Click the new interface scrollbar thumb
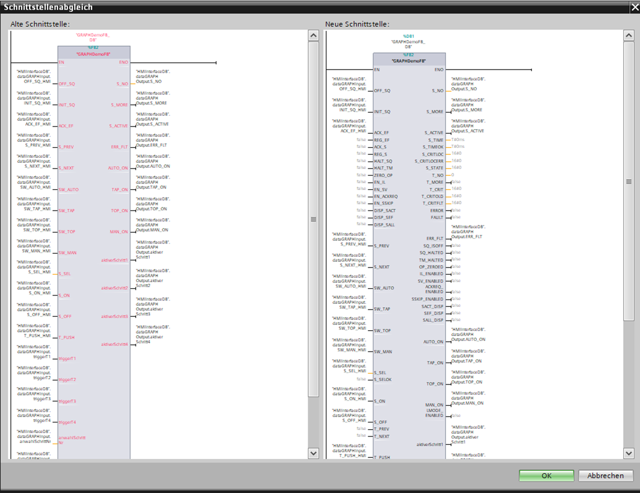The width and height of the screenshot is (640, 493). [x=629, y=182]
